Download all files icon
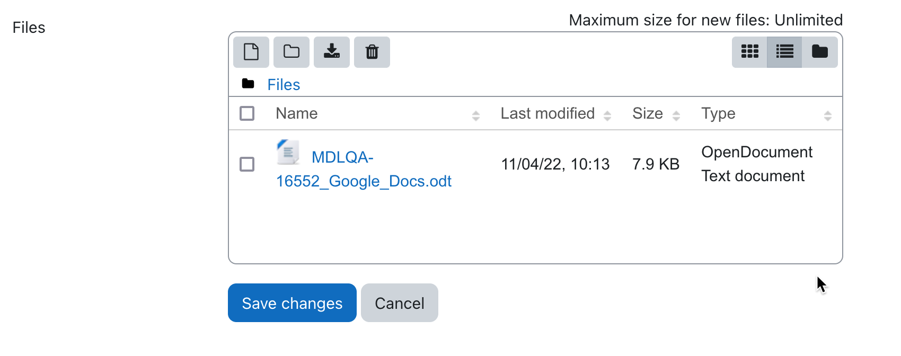 tap(332, 52)
